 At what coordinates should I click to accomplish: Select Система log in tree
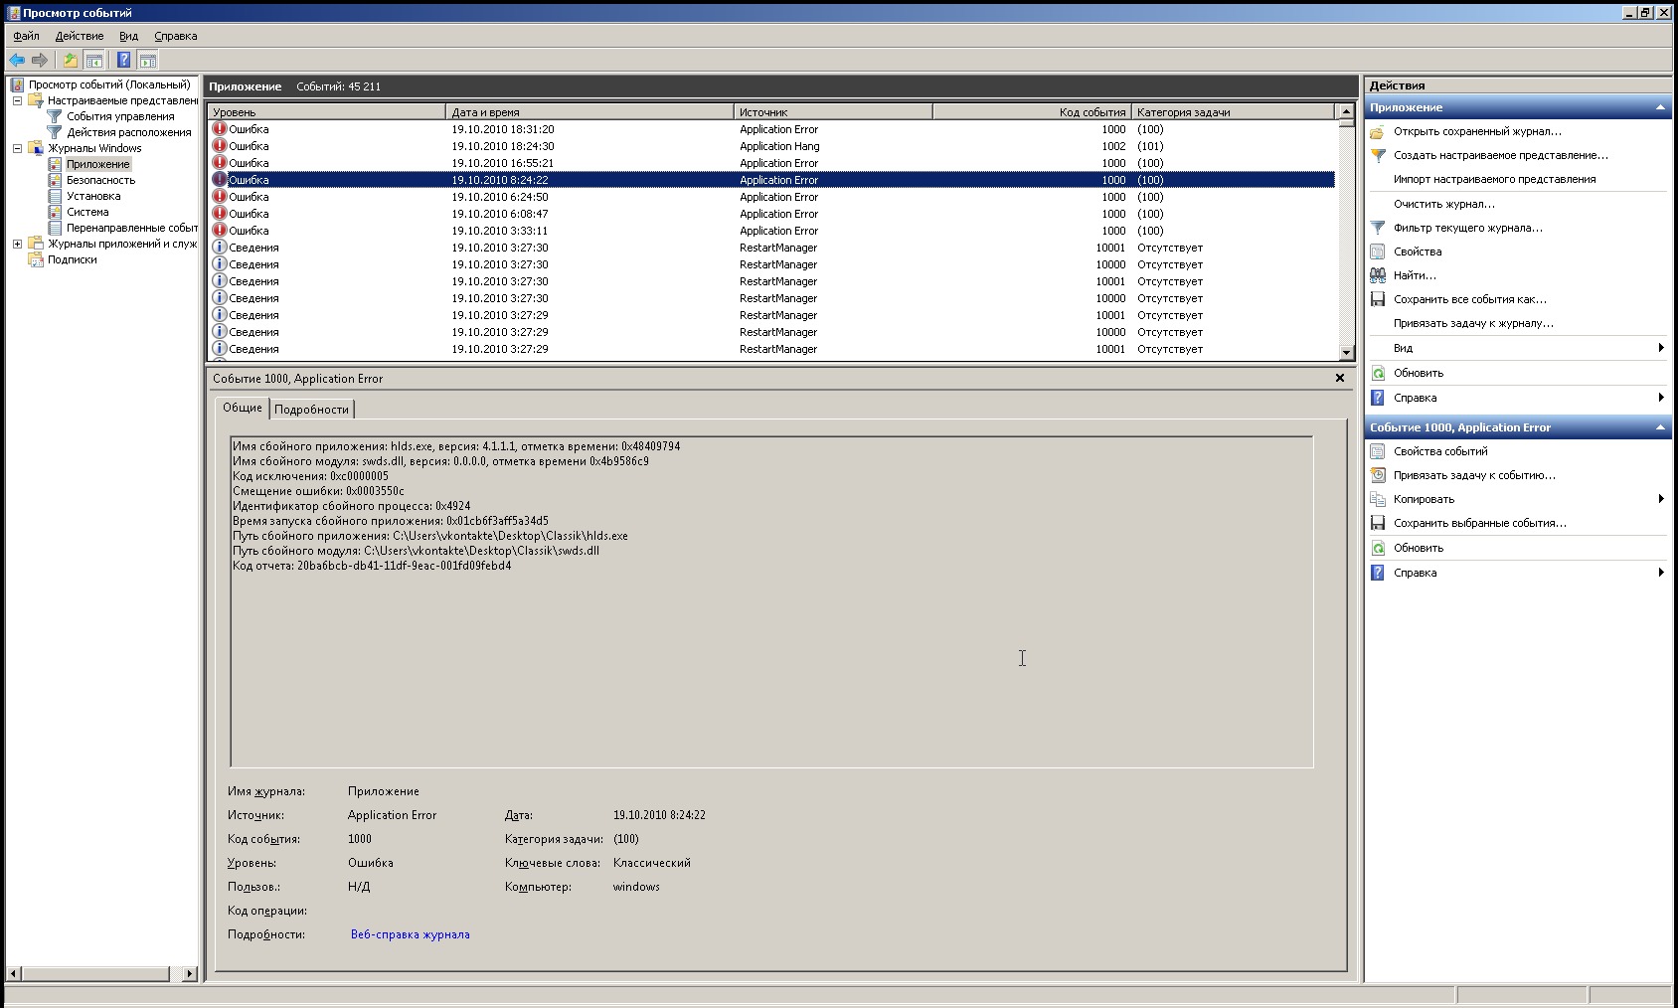click(87, 212)
